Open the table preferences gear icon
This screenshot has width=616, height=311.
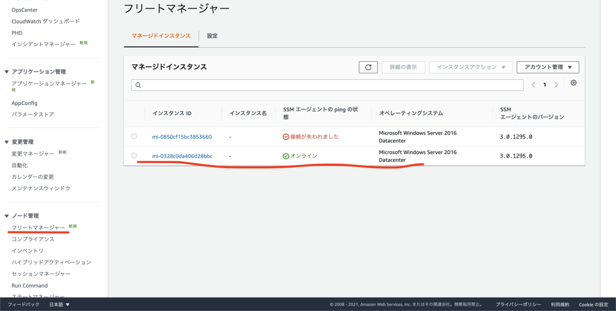click(573, 83)
